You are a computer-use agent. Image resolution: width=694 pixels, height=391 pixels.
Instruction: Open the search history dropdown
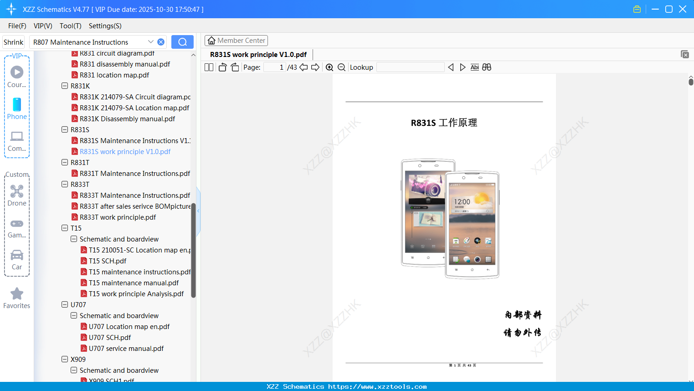(151, 41)
